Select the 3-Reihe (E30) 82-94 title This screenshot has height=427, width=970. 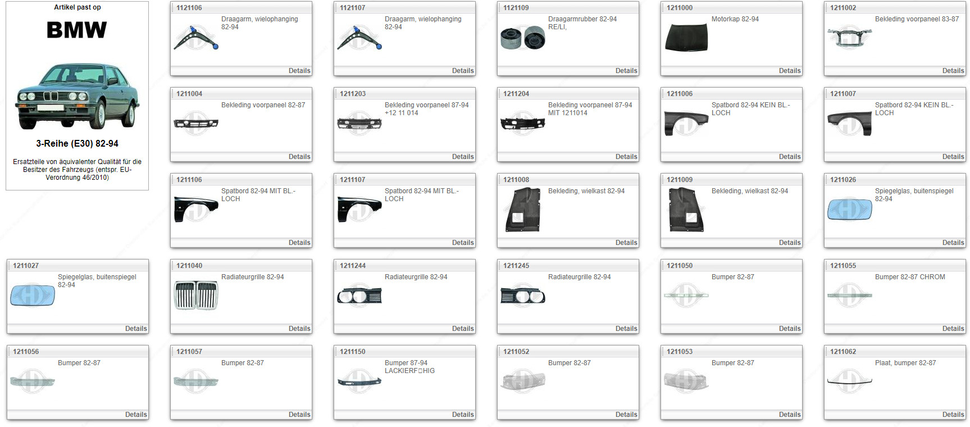(77, 143)
